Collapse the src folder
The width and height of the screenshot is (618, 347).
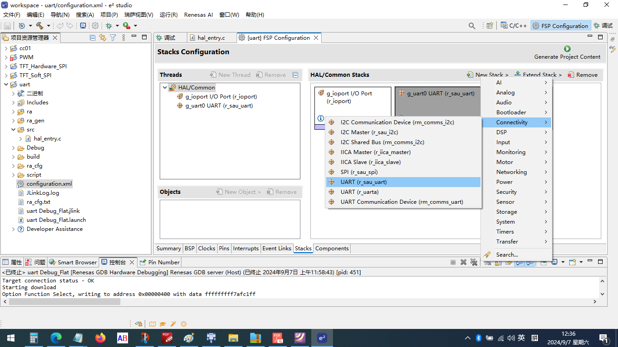pos(13,130)
